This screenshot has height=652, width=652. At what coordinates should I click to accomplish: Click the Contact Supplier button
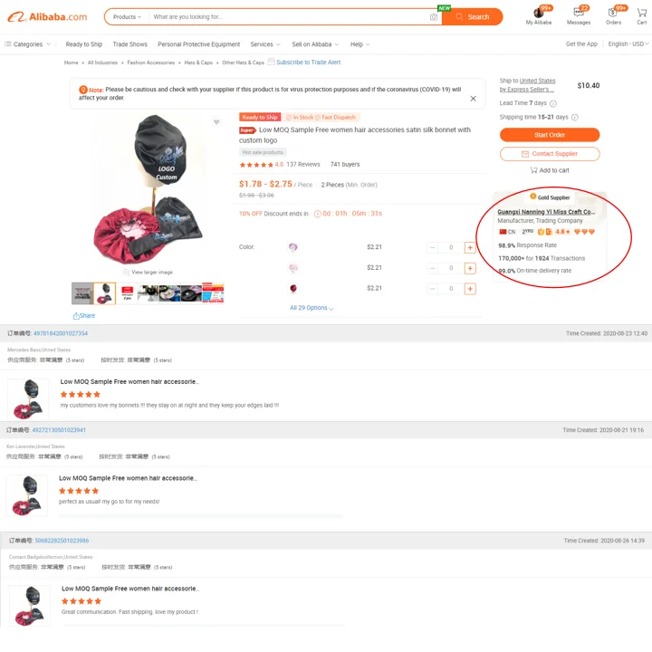[x=550, y=154]
